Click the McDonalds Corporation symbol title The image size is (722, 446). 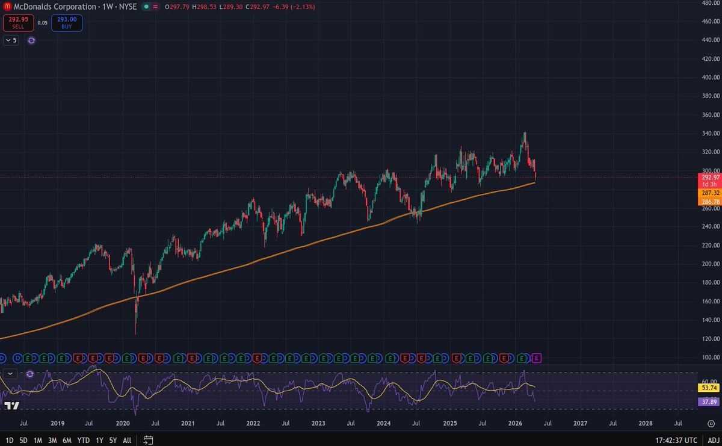tap(55, 7)
